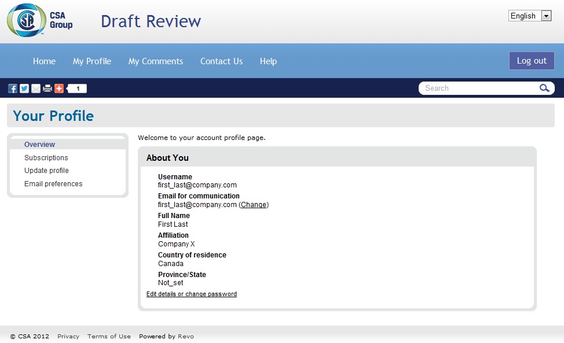This screenshot has height=343, width=564.
Task: Open Contact Us navigation item
Action: pos(222,61)
